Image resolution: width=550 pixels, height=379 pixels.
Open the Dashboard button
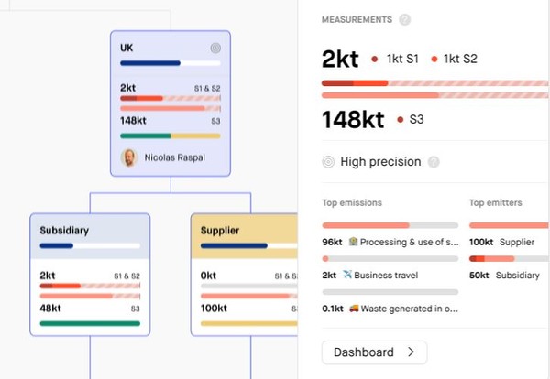(374, 352)
